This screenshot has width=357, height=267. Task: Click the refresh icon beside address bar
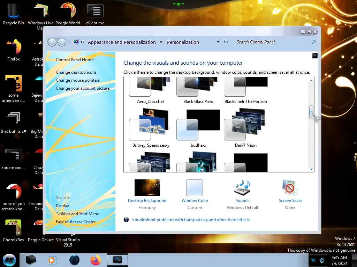pyautogui.click(x=226, y=42)
